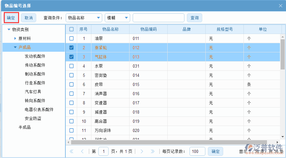Open the 物品名称 query field dropdown
Image resolution: width=286 pixels, height=158 pixels.
pos(84,18)
